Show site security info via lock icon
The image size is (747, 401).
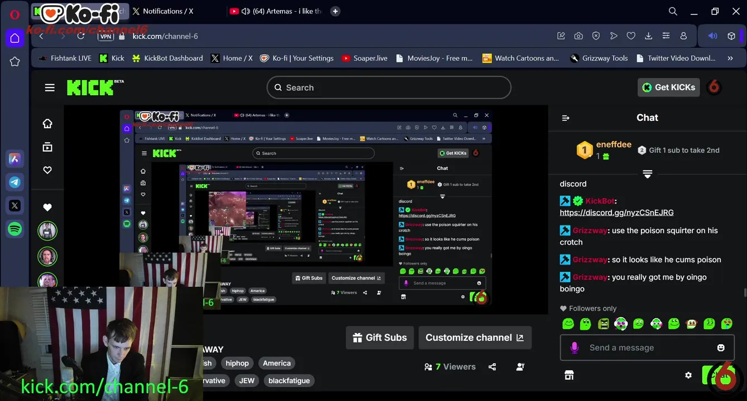coord(122,36)
